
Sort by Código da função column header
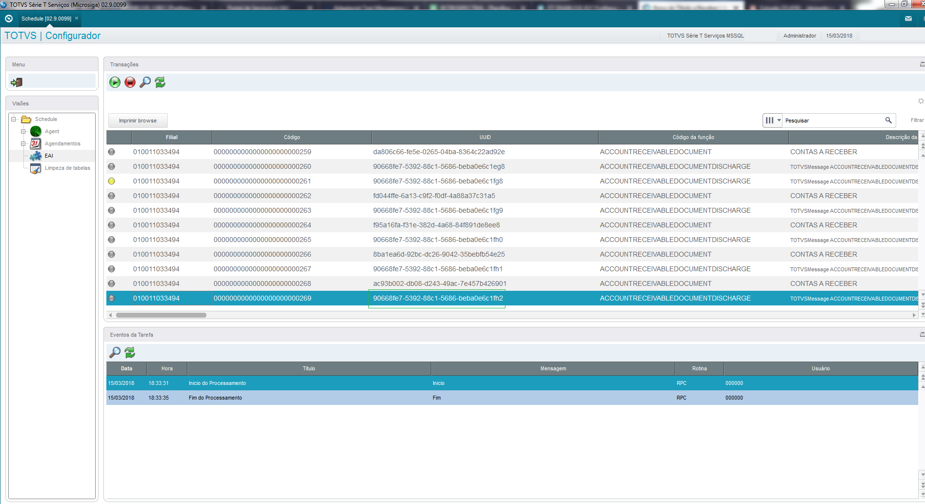pos(693,137)
